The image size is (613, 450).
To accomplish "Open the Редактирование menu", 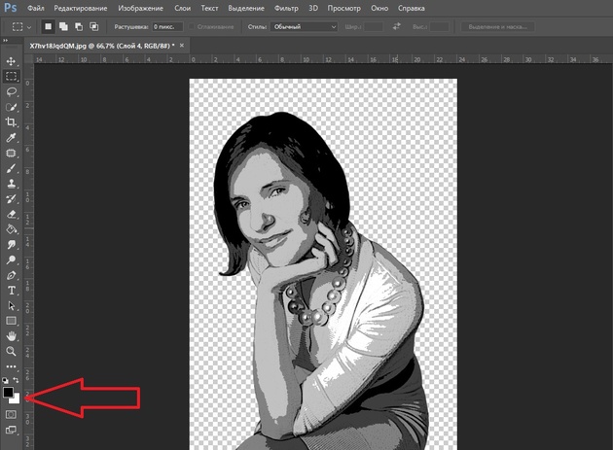I will click(x=81, y=8).
